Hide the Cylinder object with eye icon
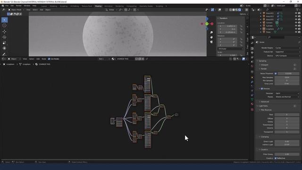 click(x=296, y=25)
